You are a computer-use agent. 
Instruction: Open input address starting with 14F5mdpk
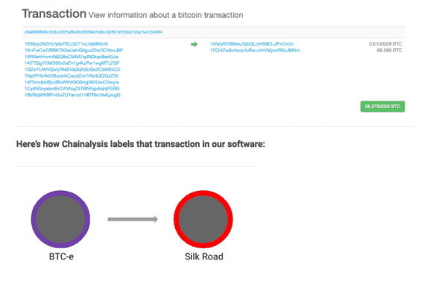point(72,82)
